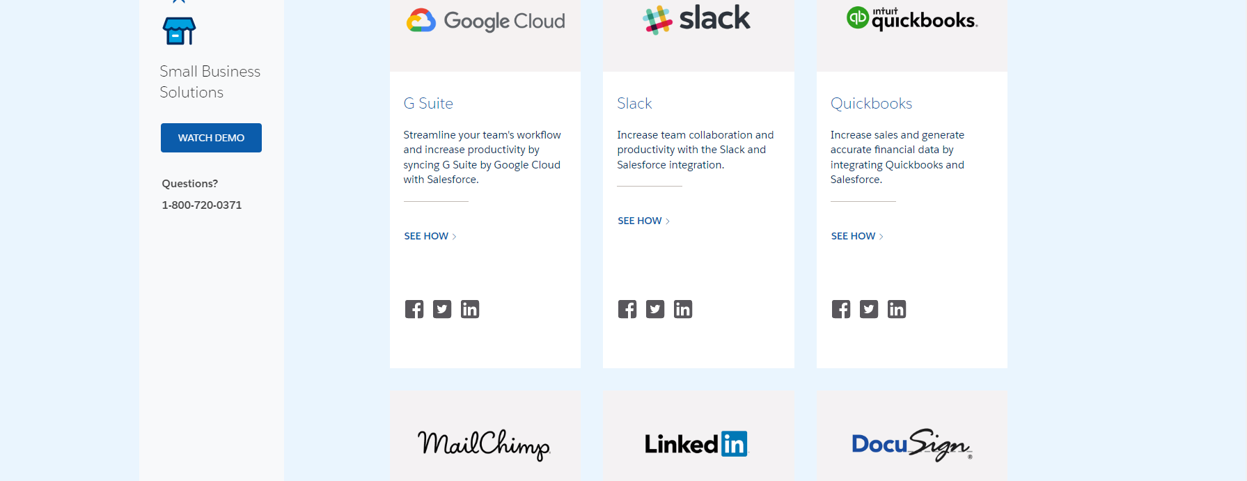Share Slack card on LinkedIn
The image size is (1247, 481).
point(683,309)
